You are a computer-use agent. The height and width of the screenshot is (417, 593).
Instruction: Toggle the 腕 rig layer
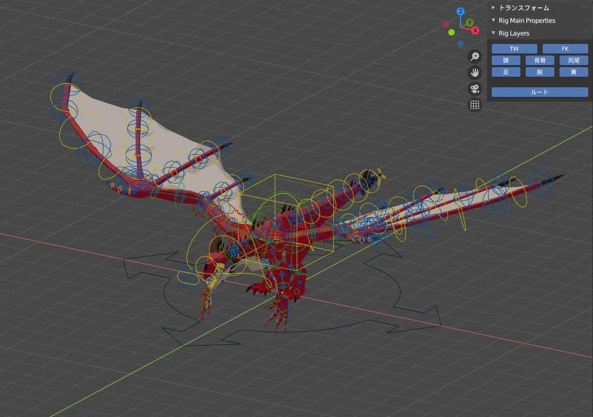(x=540, y=72)
